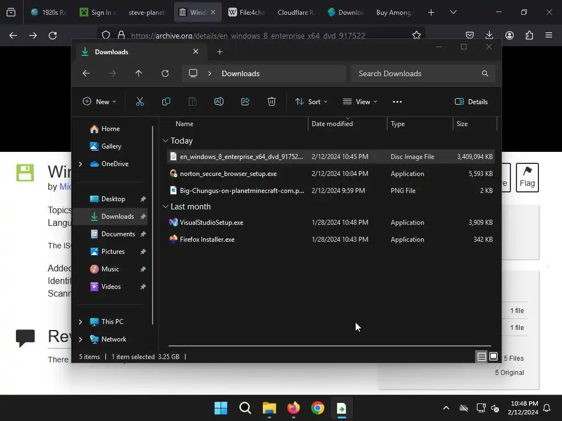562x421 pixels.
Task: Open Firefox extensions puzzle icon
Action: [x=529, y=35]
